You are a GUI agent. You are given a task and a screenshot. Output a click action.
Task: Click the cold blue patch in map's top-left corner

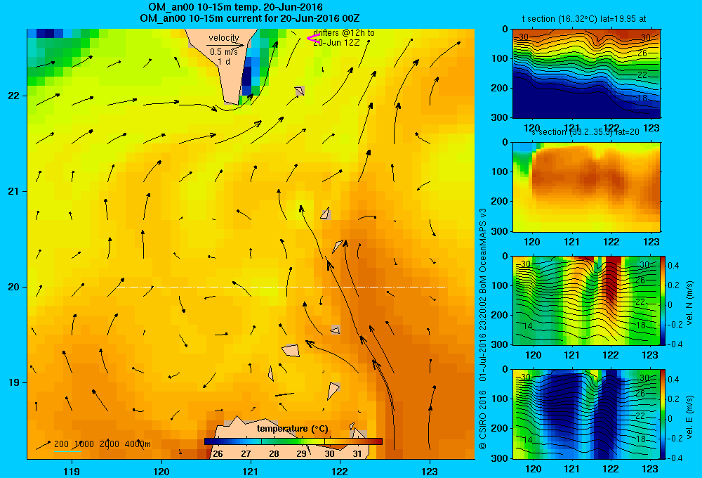pyautogui.click(x=45, y=34)
